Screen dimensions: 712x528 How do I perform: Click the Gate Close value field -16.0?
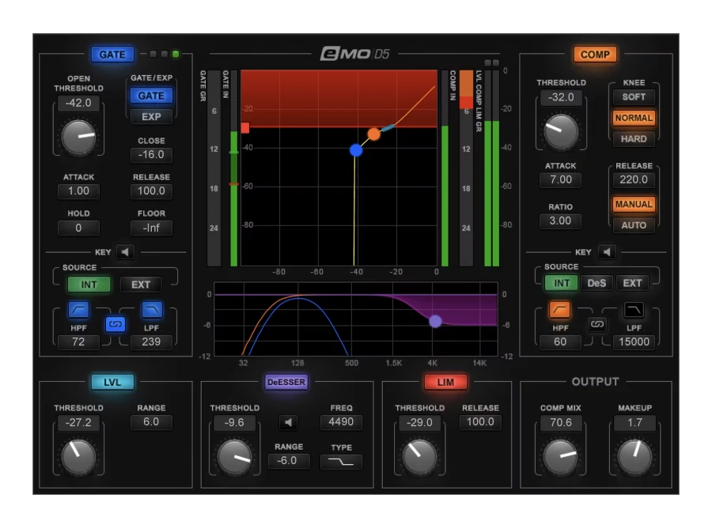tap(151, 155)
